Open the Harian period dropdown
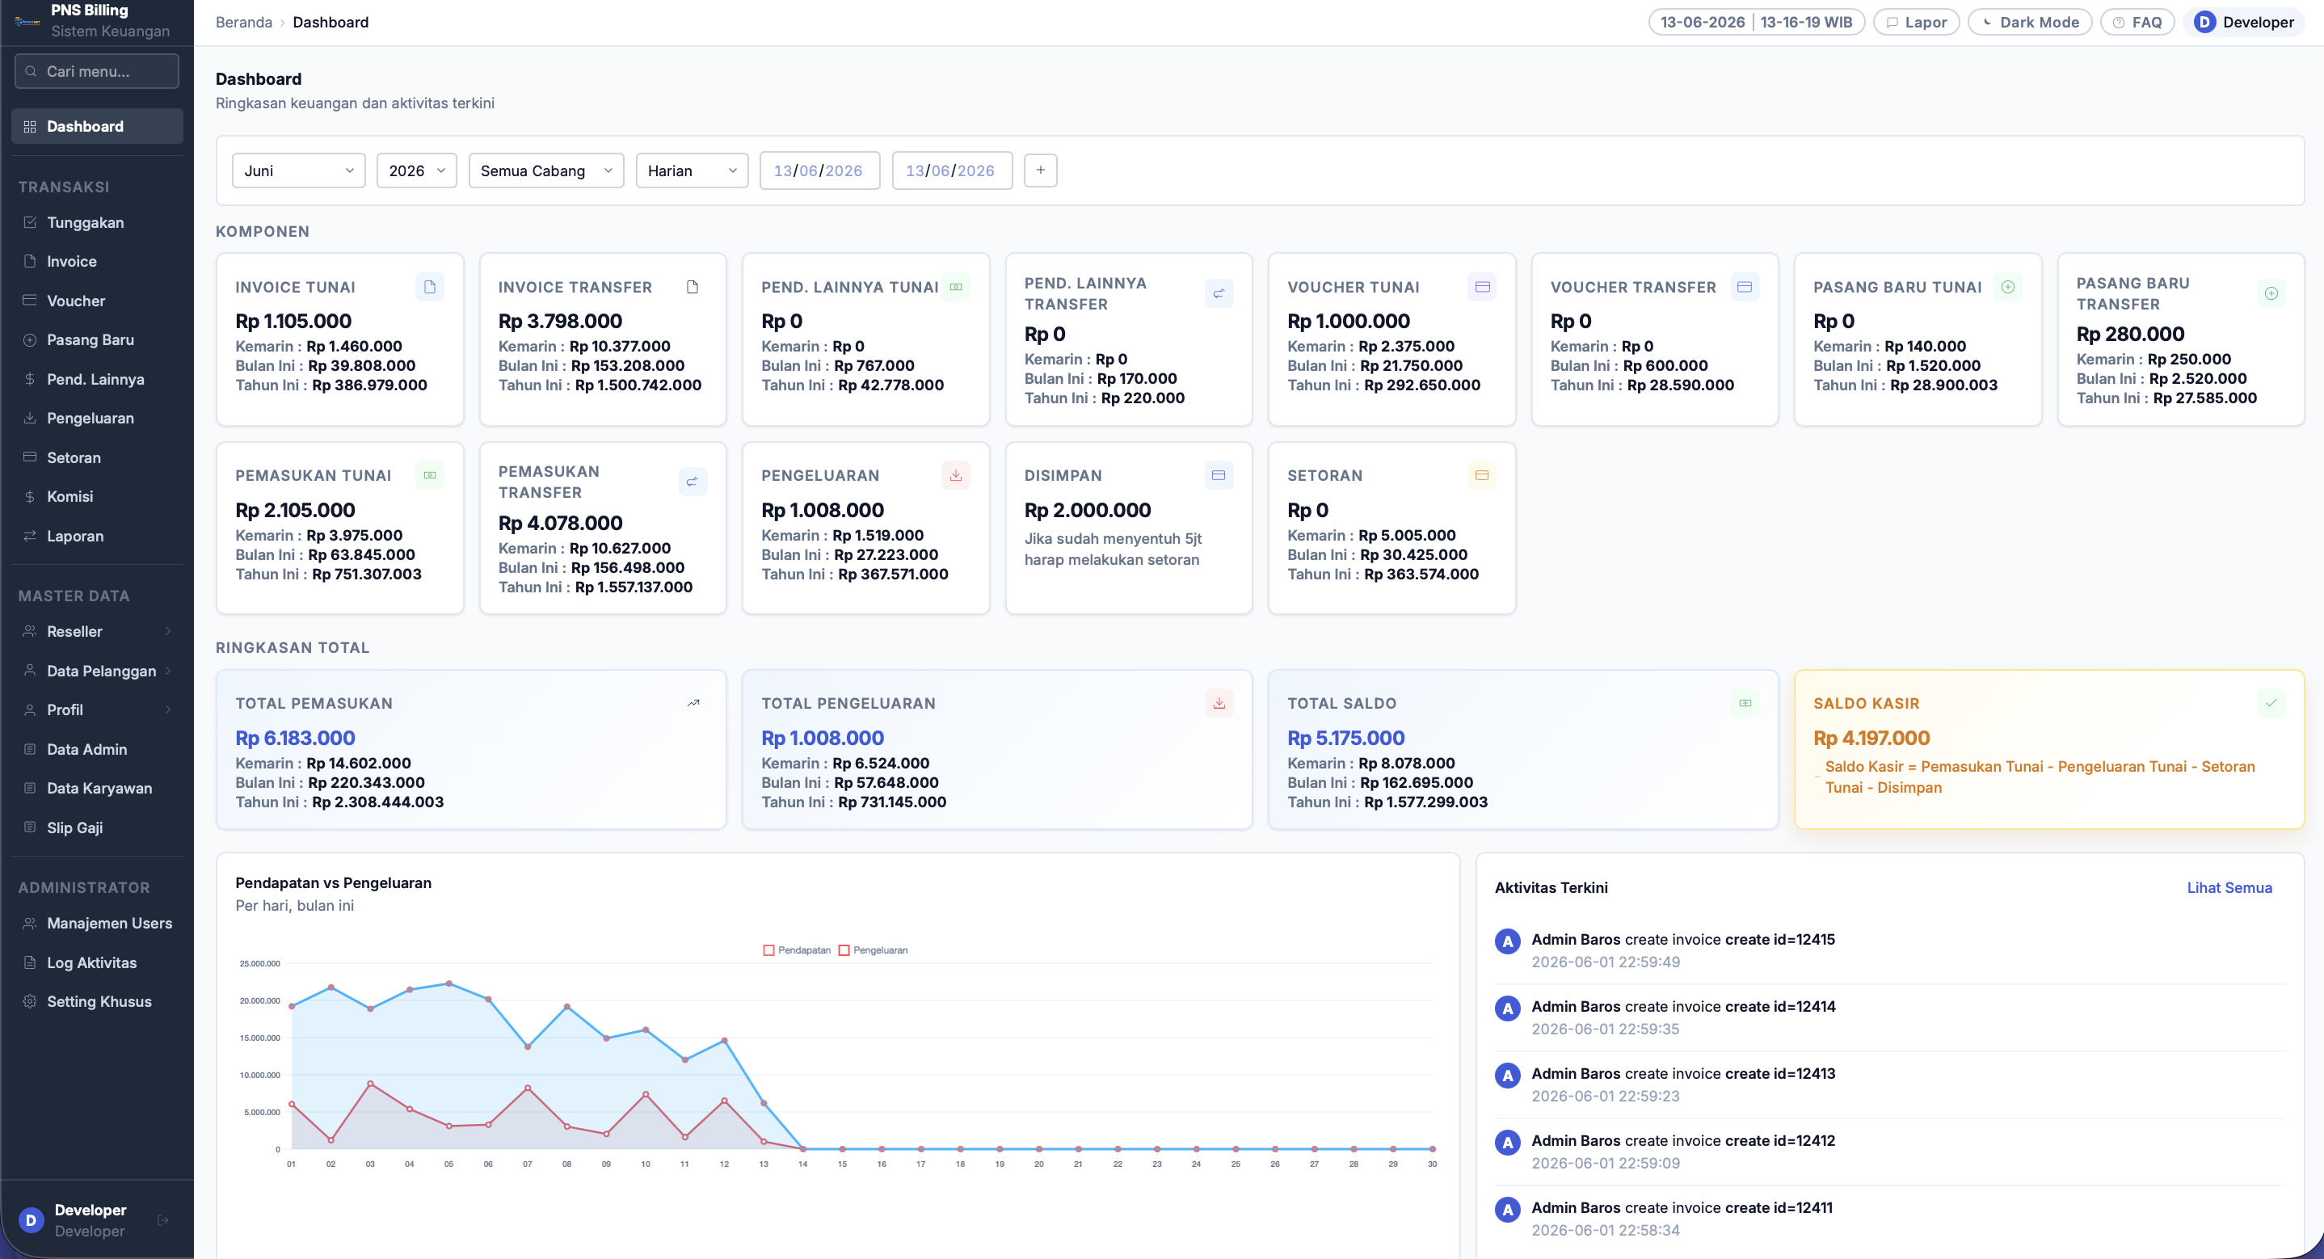The image size is (2324, 1259). click(x=692, y=171)
